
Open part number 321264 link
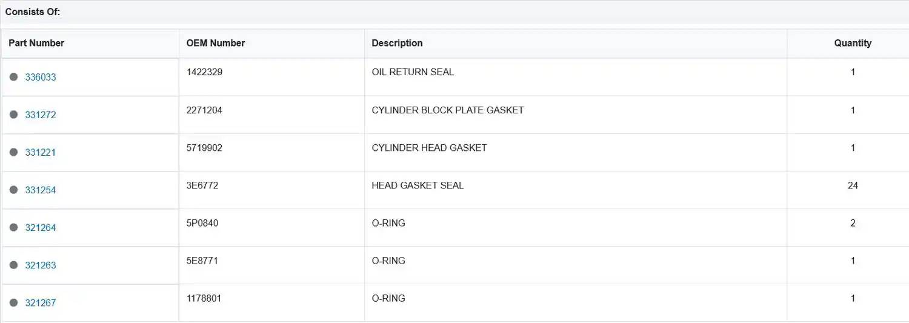[x=41, y=228]
